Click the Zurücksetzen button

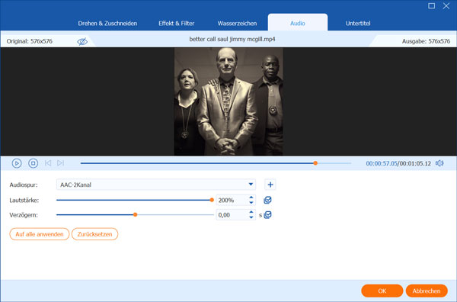coord(94,234)
